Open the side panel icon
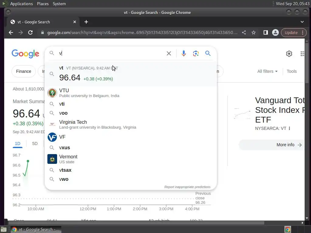 [x=265, y=32]
